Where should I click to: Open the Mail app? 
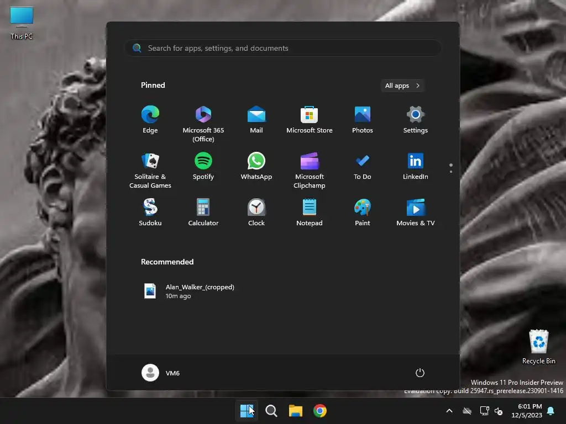(256, 120)
